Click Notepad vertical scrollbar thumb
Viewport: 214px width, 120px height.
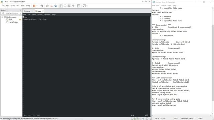(213, 63)
